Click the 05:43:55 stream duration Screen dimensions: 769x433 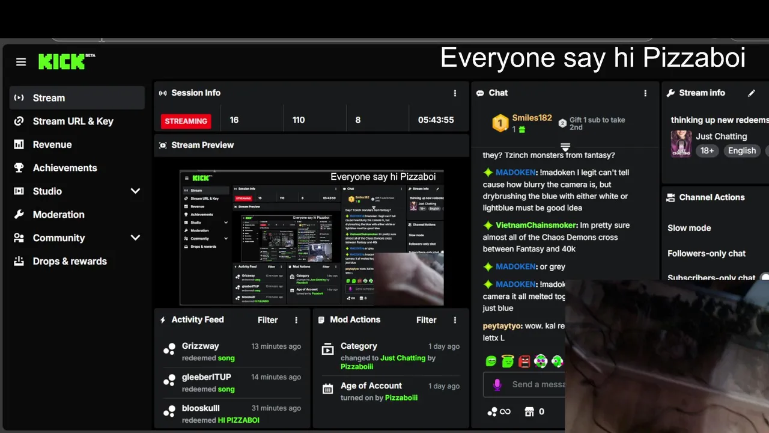click(x=436, y=120)
